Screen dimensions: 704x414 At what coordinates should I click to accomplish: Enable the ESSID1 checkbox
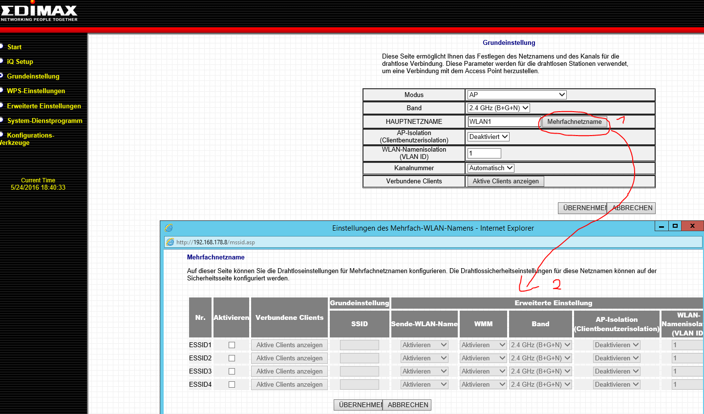[x=232, y=345]
